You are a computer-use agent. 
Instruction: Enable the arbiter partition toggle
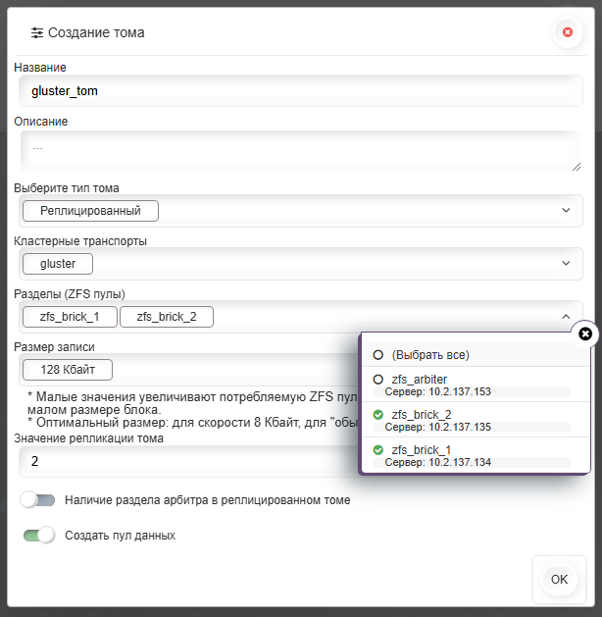click(38, 499)
